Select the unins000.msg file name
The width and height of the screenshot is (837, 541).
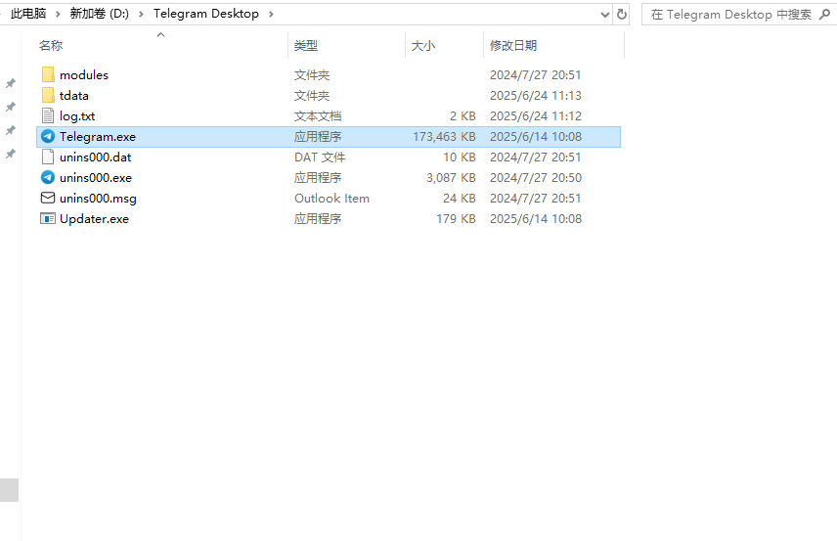click(98, 199)
